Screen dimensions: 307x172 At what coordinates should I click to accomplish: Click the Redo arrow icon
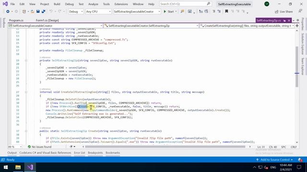(59, 11)
